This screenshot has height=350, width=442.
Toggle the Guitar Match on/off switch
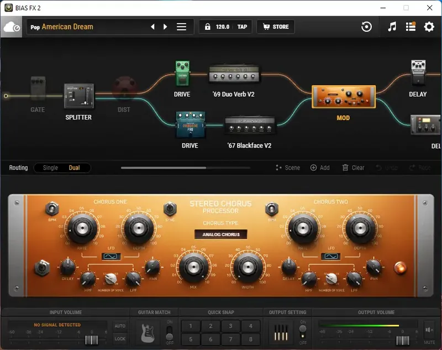(x=169, y=332)
